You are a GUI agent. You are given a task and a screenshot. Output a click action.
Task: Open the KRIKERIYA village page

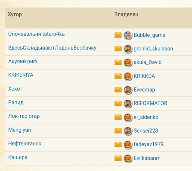pos(21,75)
